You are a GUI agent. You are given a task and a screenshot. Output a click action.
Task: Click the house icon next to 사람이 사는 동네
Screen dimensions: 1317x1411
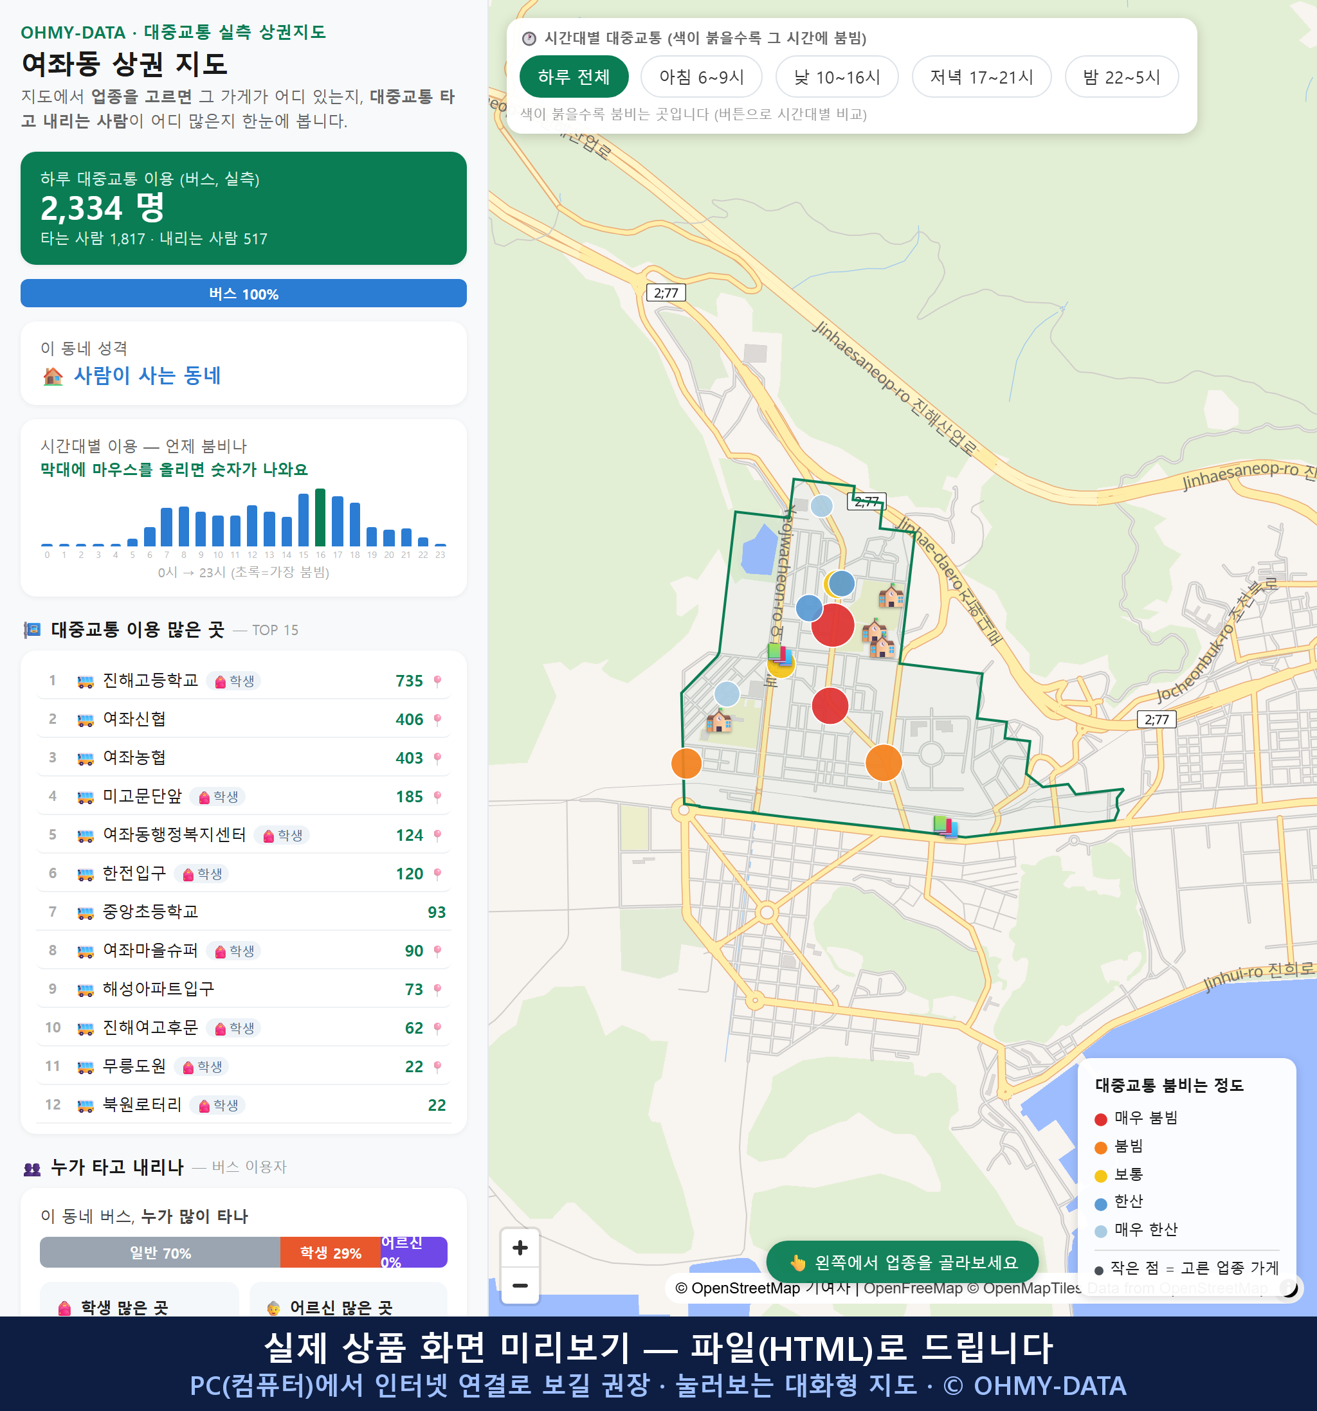tap(53, 376)
